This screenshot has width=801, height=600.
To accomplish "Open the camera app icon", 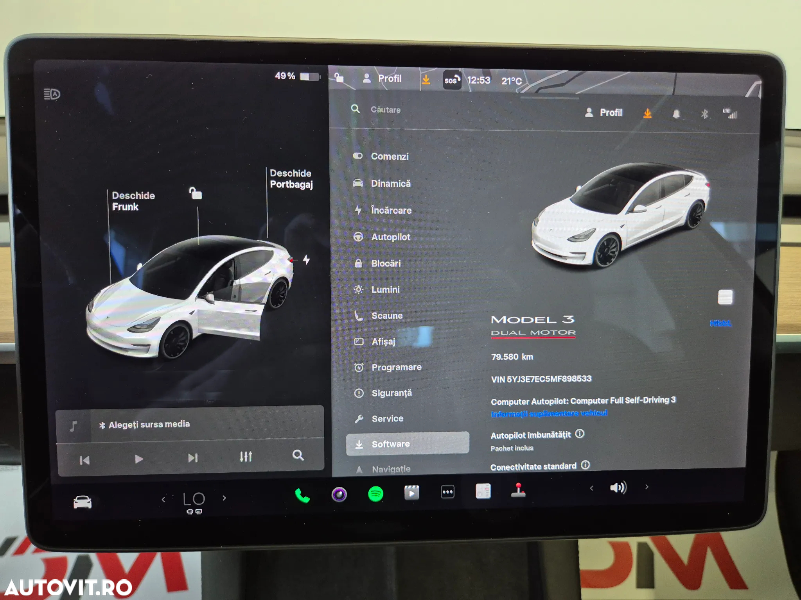I will tap(339, 495).
